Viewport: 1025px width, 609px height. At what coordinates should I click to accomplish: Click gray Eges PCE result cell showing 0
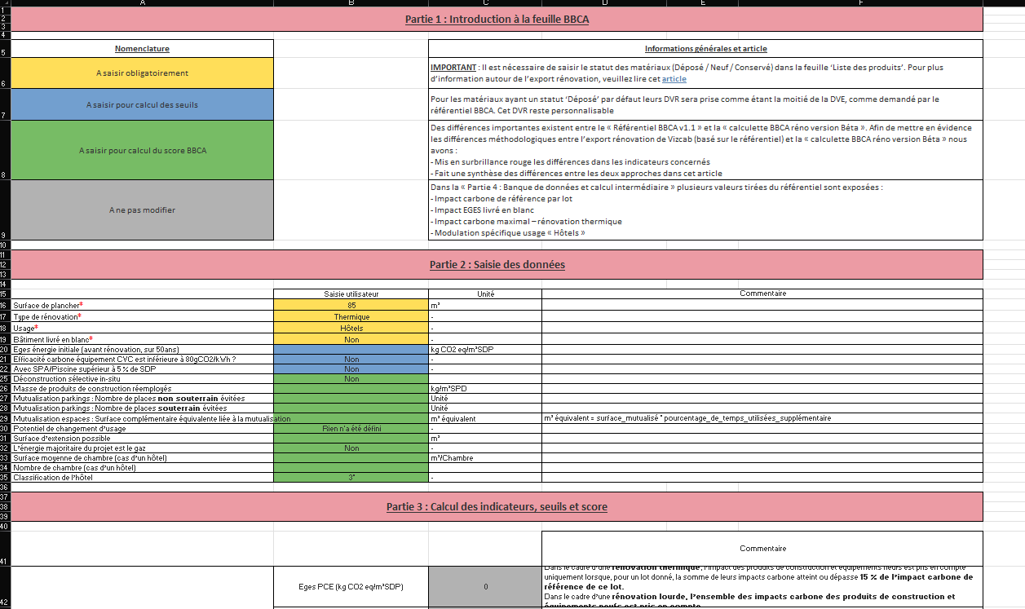click(485, 586)
